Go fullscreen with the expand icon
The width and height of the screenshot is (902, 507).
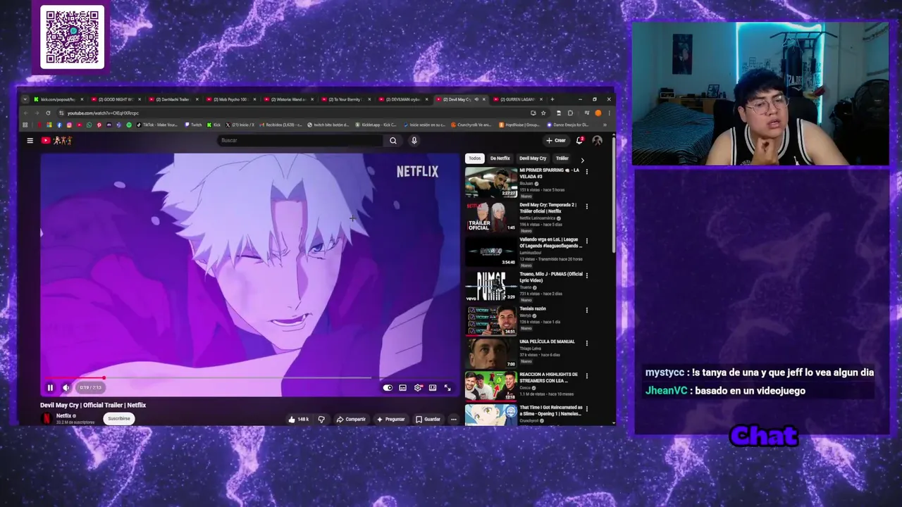click(447, 387)
